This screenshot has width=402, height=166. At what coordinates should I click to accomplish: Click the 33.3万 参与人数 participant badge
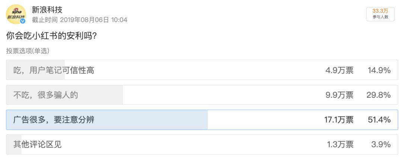coord(380,14)
